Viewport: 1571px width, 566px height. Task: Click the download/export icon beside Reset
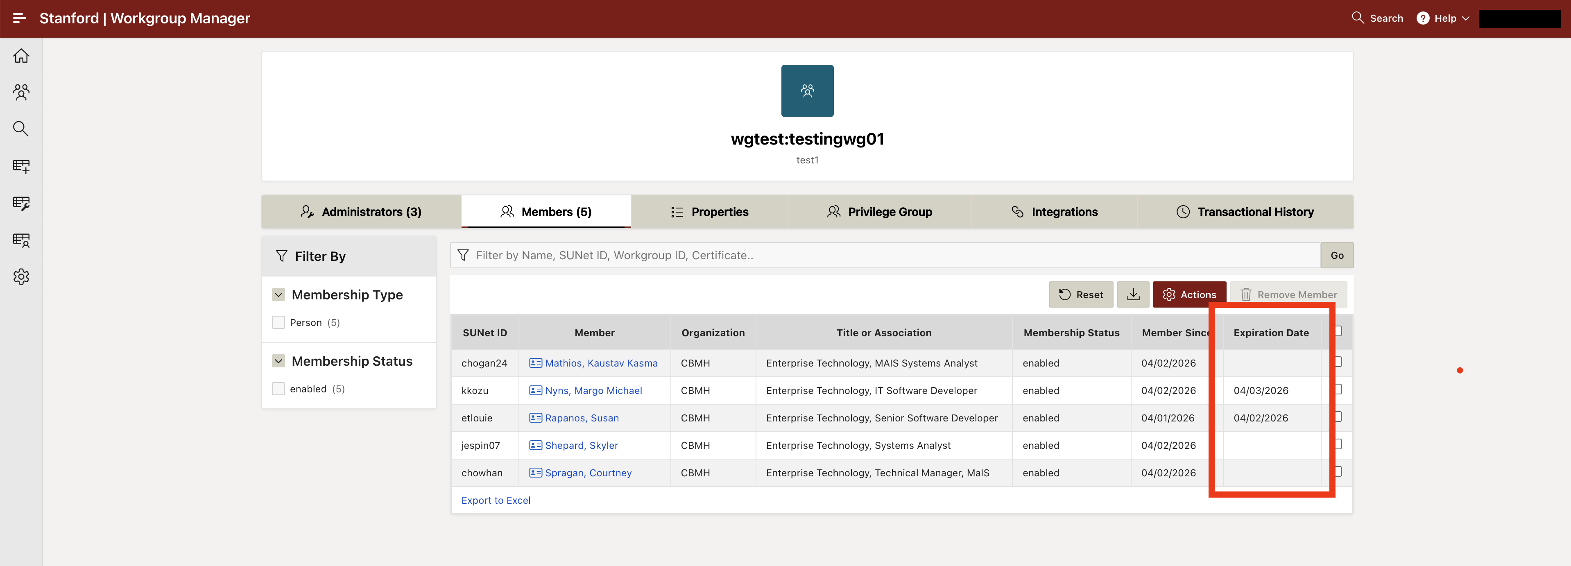coord(1133,294)
